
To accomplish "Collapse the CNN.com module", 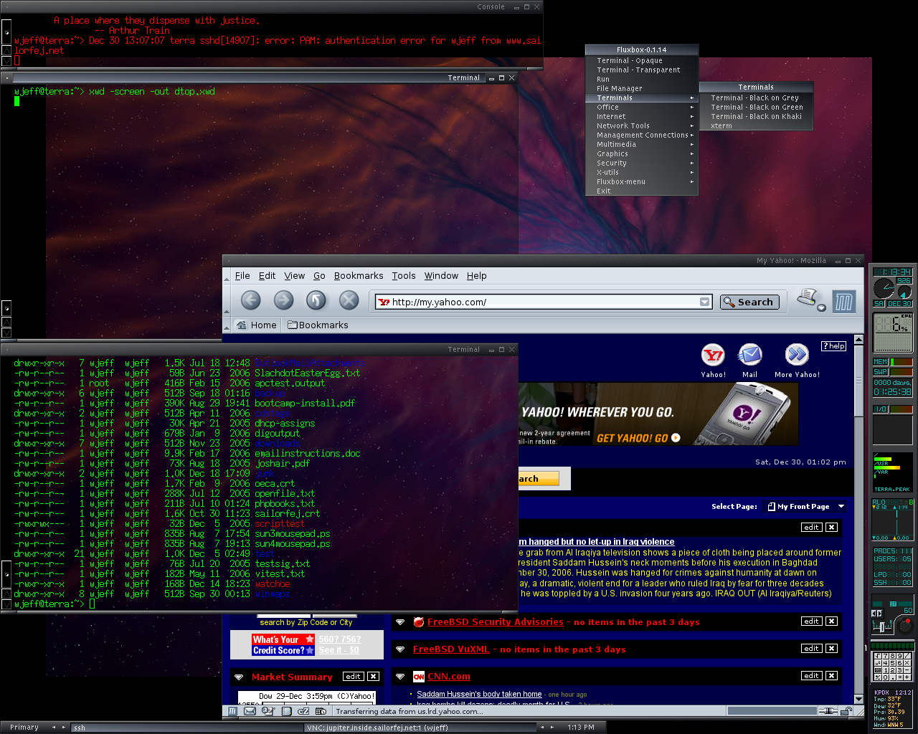I will (400, 677).
